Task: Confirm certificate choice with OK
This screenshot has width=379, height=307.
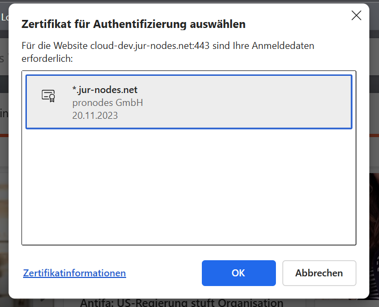Action: pyautogui.click(x=238, y=273)
